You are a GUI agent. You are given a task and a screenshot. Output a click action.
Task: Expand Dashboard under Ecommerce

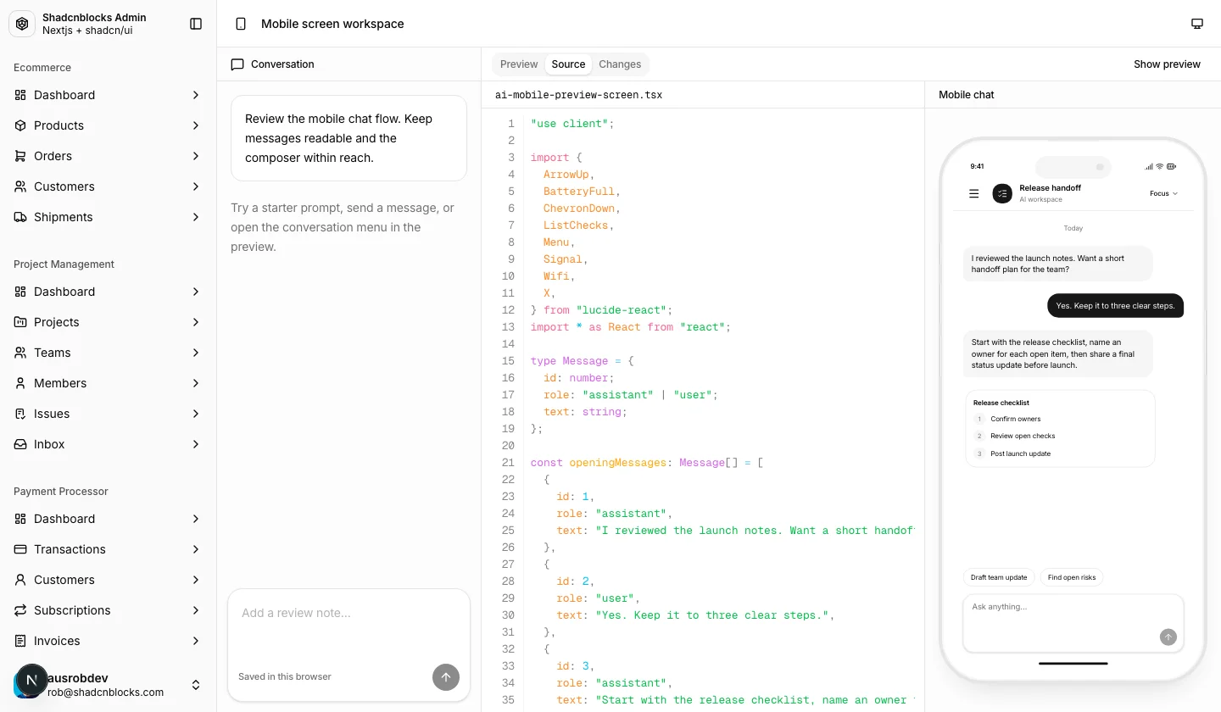pyautogui.click(x=196, y=95)
